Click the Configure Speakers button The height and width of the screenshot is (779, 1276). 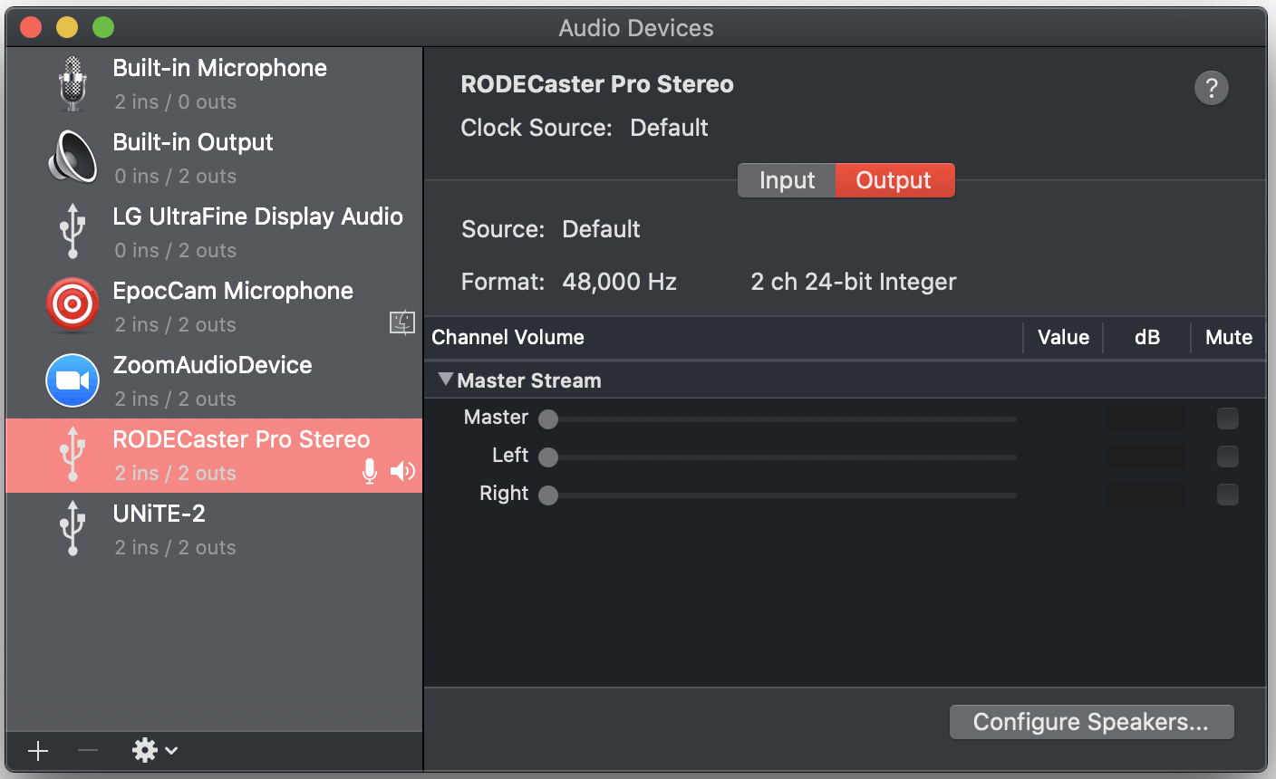1091,722
